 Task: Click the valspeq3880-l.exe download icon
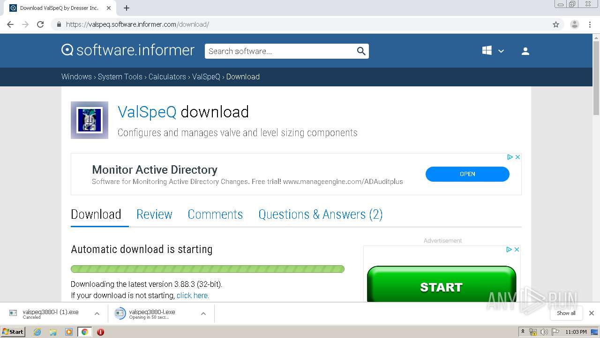(x=120, y=313)
